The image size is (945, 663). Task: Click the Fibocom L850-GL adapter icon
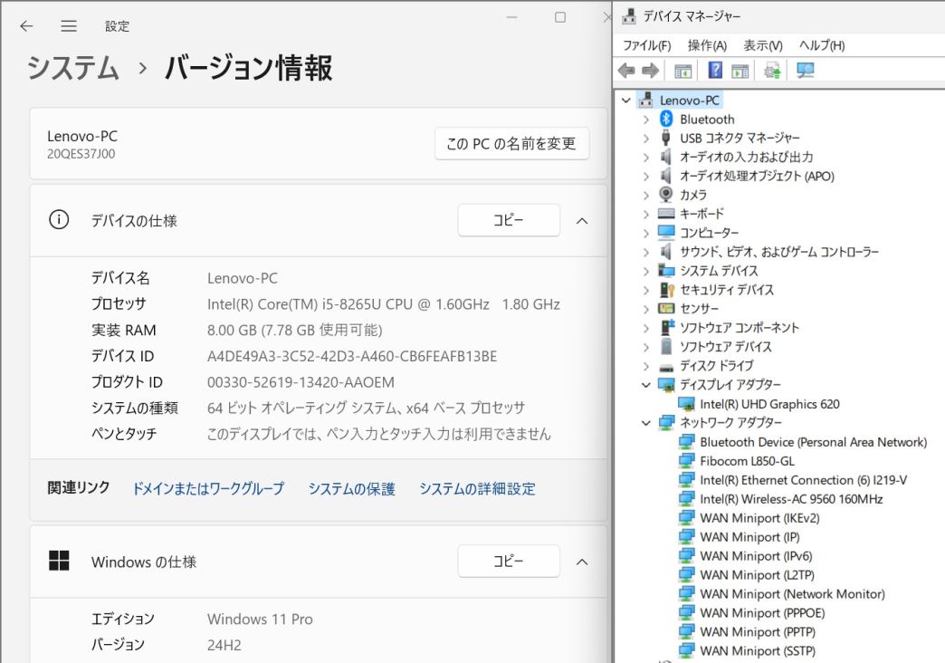point(686,461)
